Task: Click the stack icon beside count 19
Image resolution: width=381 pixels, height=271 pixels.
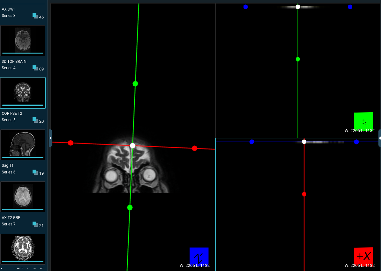Action: 35,172
